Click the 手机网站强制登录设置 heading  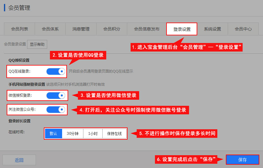pyautogui.click(x=27, y=84)
